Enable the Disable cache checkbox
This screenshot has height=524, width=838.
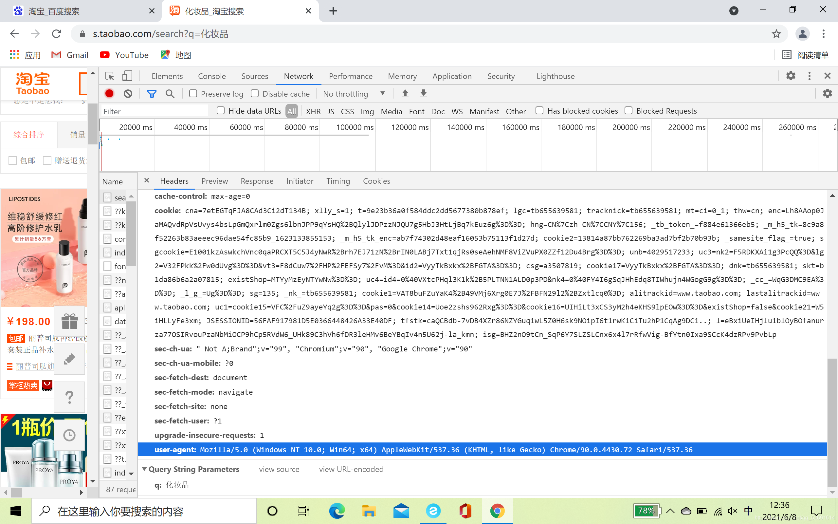(255, 94)
